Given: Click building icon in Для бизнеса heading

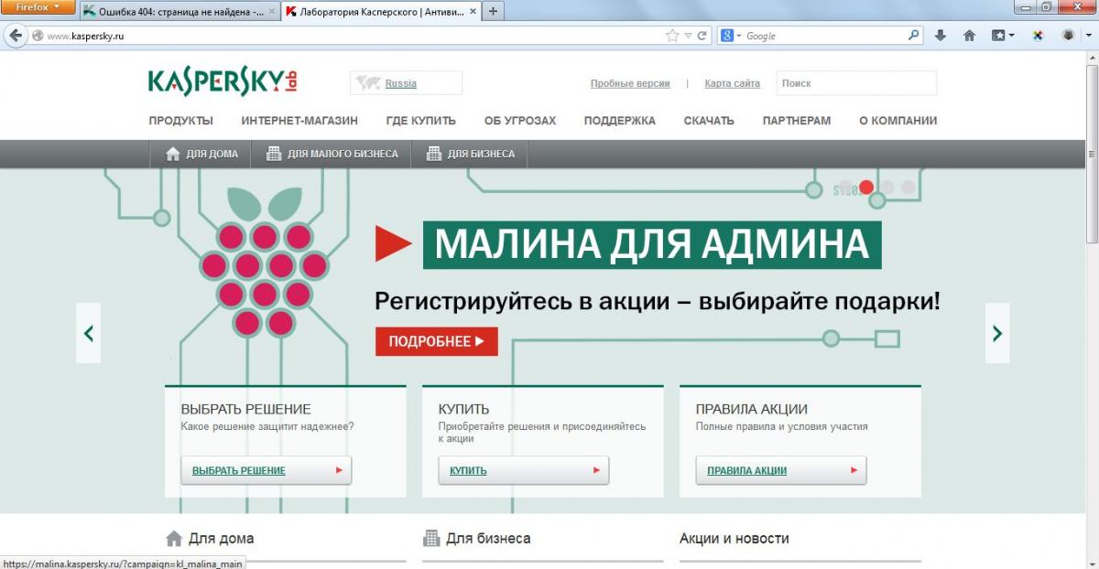Looking at the screenshot, I should click(x=430, y=538).
